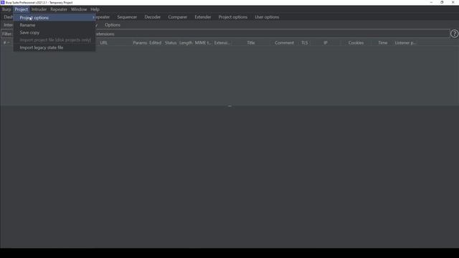Click the Burp Suite app icon
This screenshot has height=258, width=459.
pos(3,2)
